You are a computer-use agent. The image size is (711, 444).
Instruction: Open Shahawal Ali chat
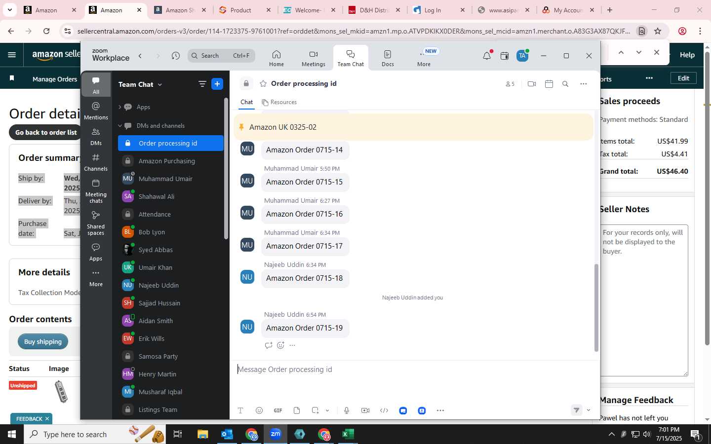point(171,196)
